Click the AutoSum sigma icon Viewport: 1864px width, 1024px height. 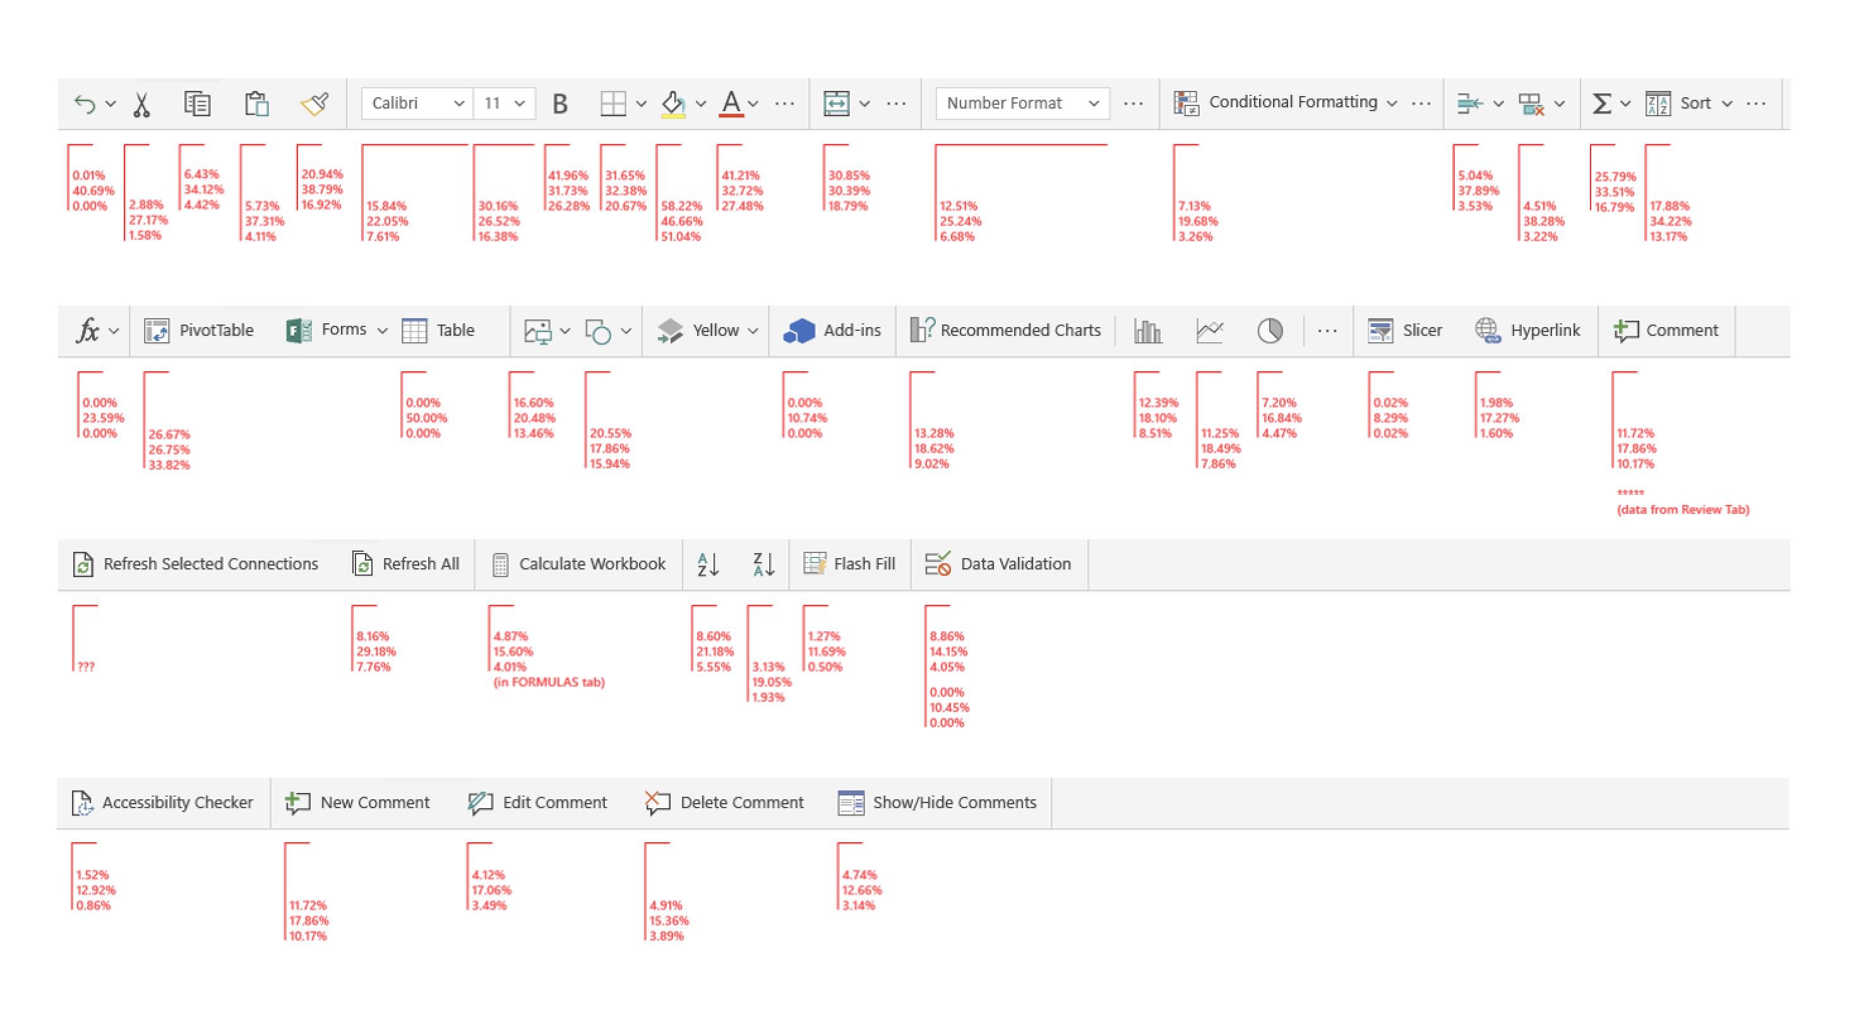(1602, 104)
